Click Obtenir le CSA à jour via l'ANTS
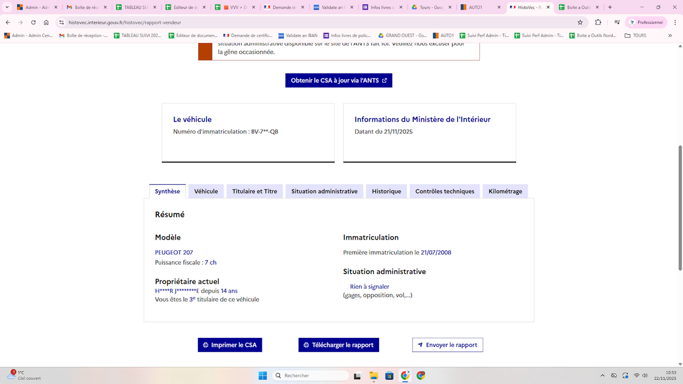Screen dimensions: 683x384 tap(339, 80)
